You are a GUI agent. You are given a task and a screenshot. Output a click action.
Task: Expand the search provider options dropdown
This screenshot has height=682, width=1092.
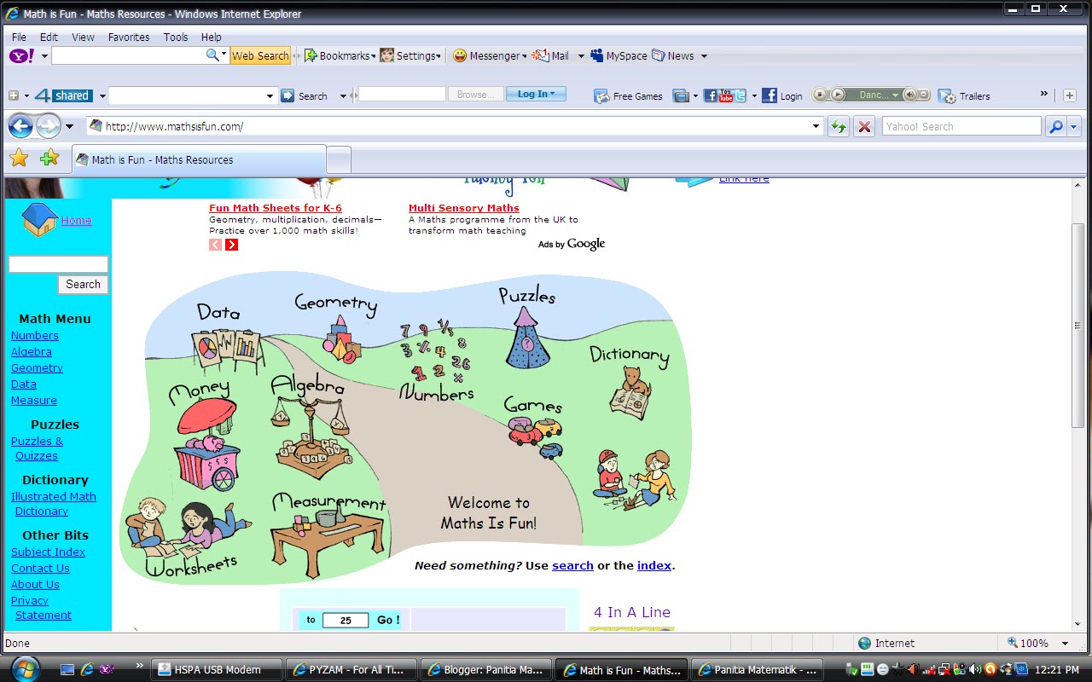click(1074, 126)
